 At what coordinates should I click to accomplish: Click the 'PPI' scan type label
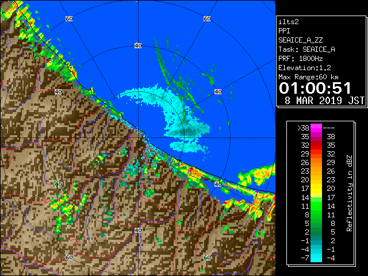(284, 31)
